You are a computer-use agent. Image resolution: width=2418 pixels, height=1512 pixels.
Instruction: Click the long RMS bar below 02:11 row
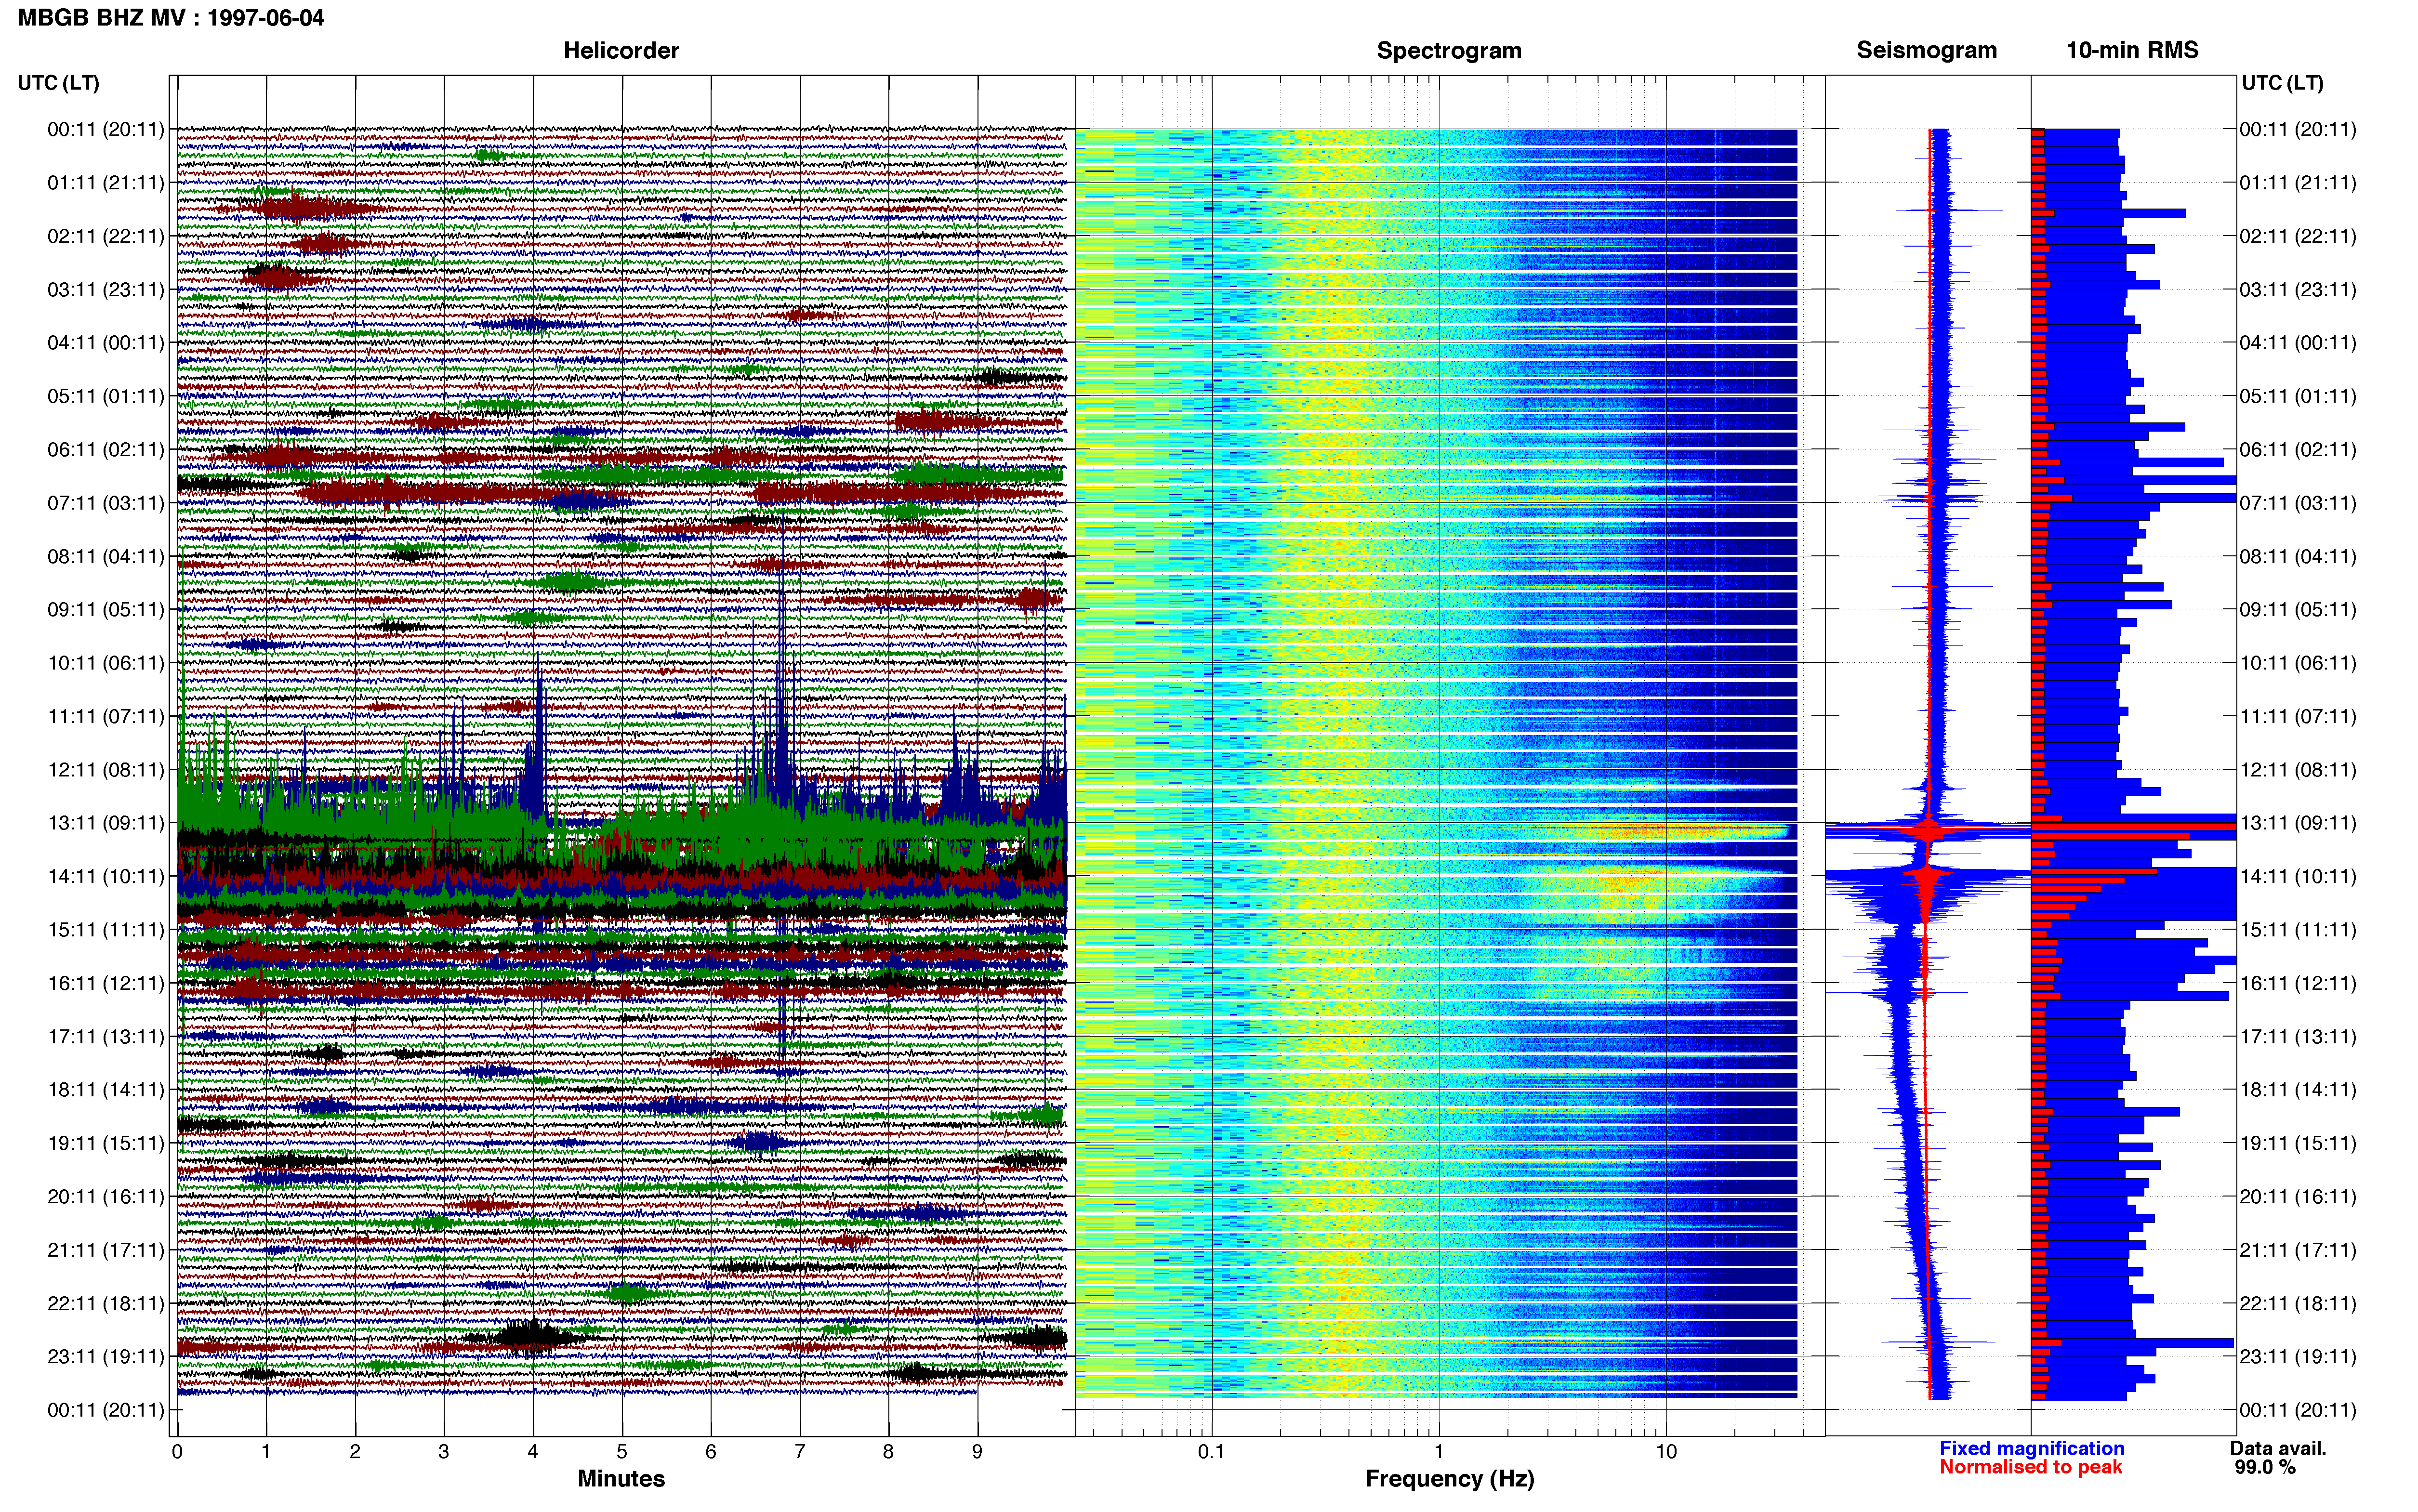[x=2093, y=248]
